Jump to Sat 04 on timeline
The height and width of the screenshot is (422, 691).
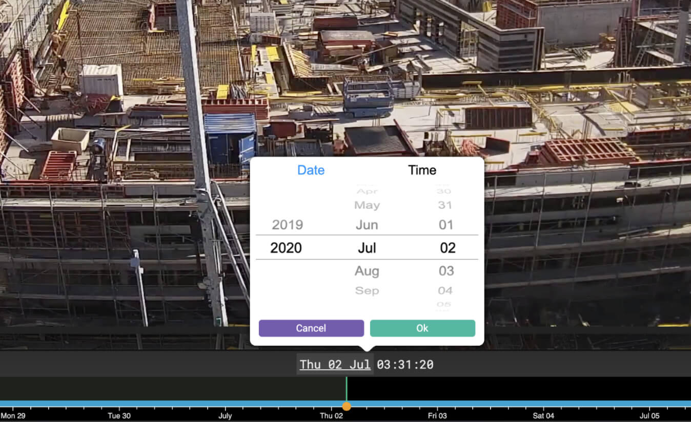pos(543,415)
